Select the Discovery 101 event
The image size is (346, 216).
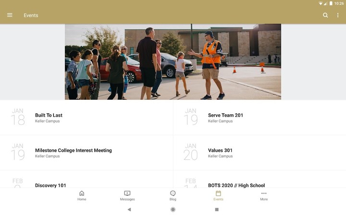(86, 179)
